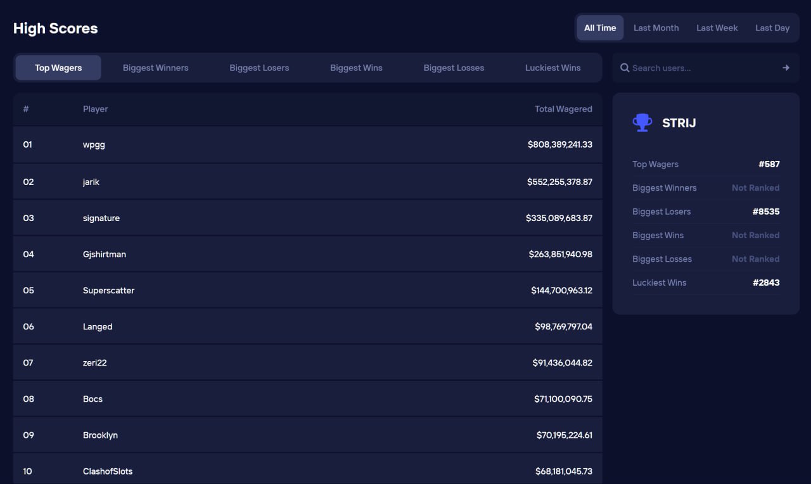Open the Biggest Losers tab
The width and height of the screenshot is (811, 484).
tap(259, 68)
